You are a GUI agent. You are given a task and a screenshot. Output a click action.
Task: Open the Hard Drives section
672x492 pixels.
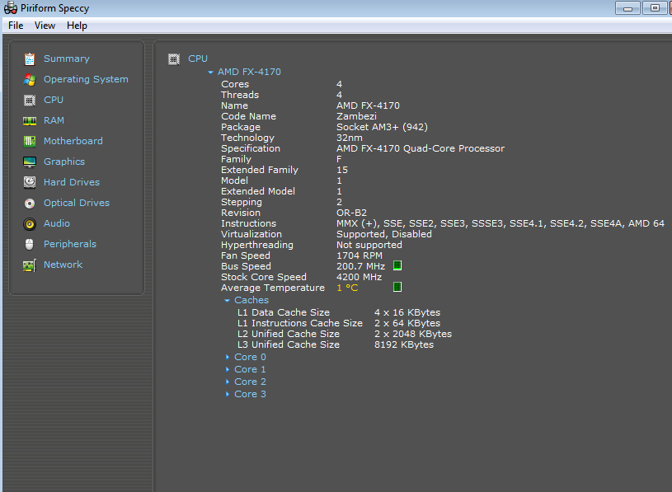(x=72, y=182)
